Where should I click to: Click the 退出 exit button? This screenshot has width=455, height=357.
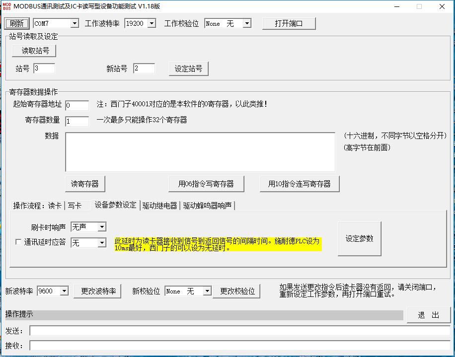[428, 314]
